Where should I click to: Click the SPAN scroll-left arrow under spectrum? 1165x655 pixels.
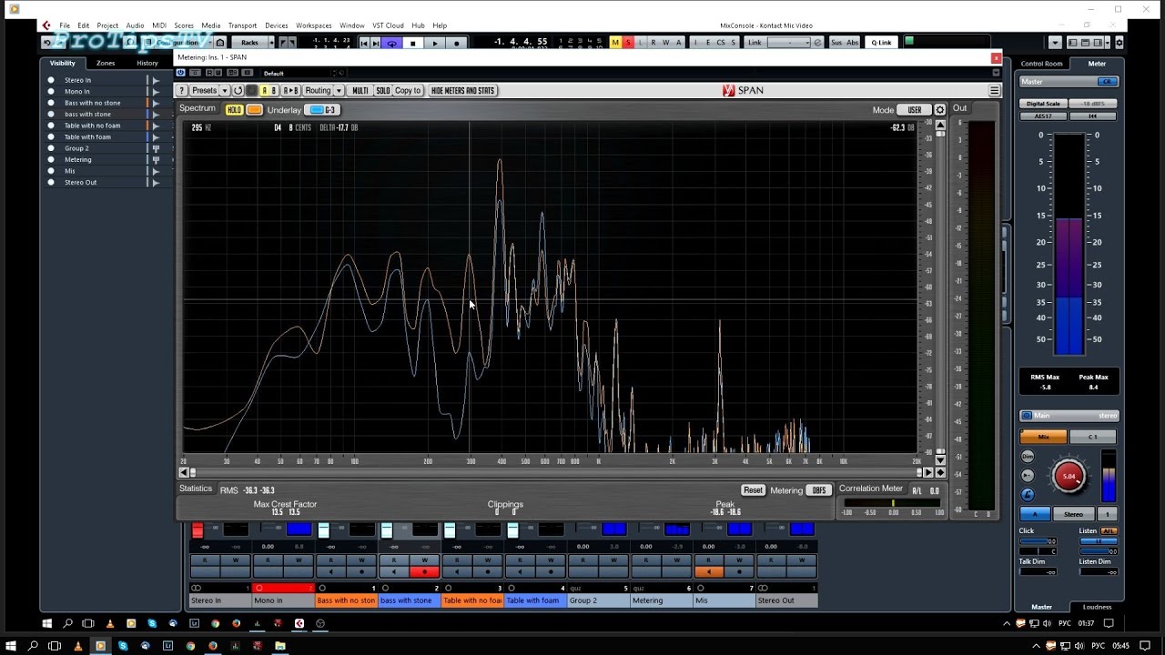tap(183, 472)
